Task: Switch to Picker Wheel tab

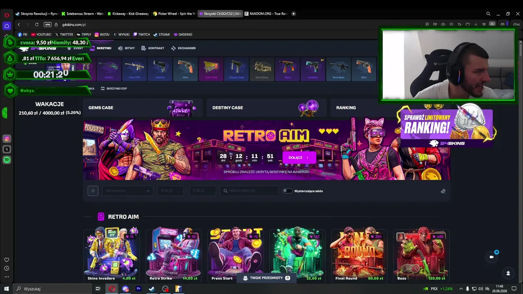Action: pyautogui.click(x=174, y=13)
